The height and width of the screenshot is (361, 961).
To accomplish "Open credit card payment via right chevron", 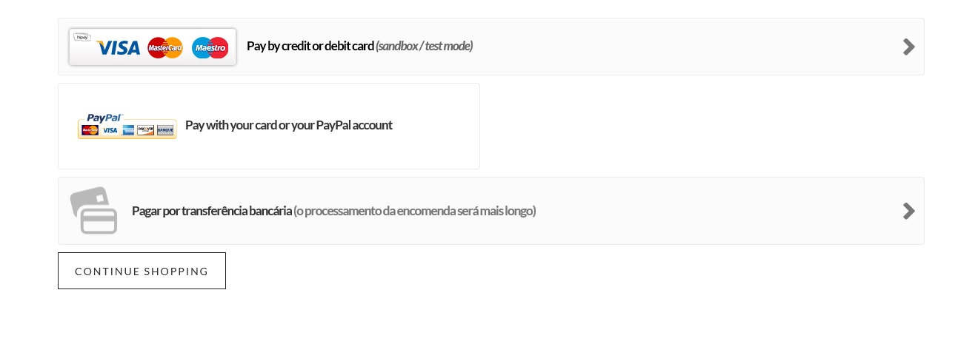I will coord(909,47).
